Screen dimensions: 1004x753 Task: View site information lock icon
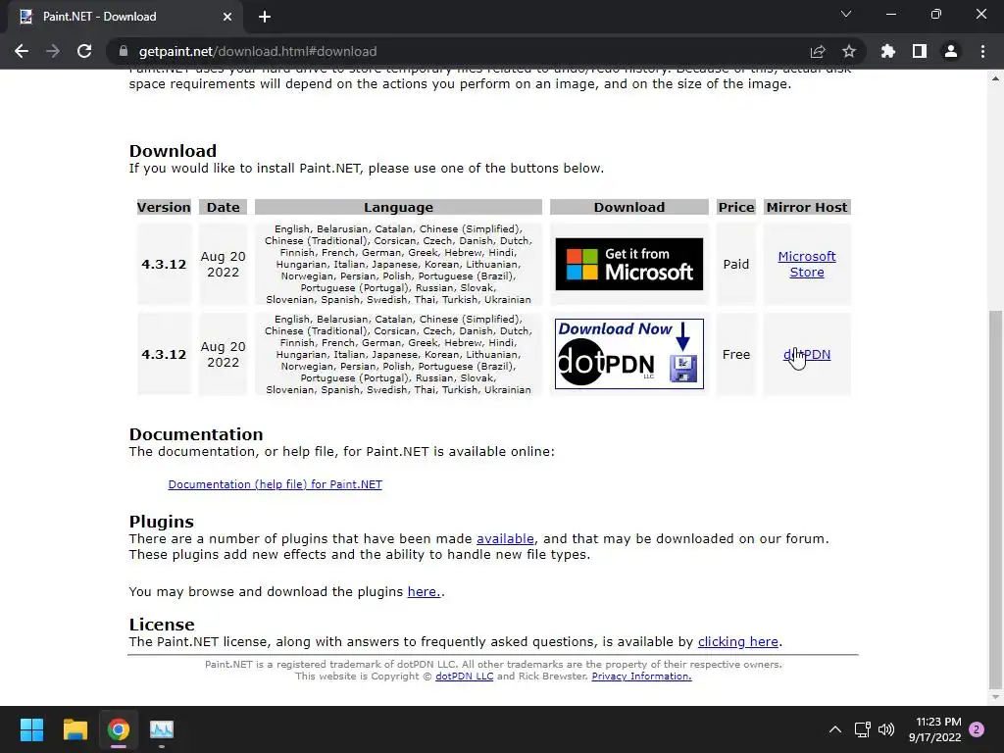point(124,51)
